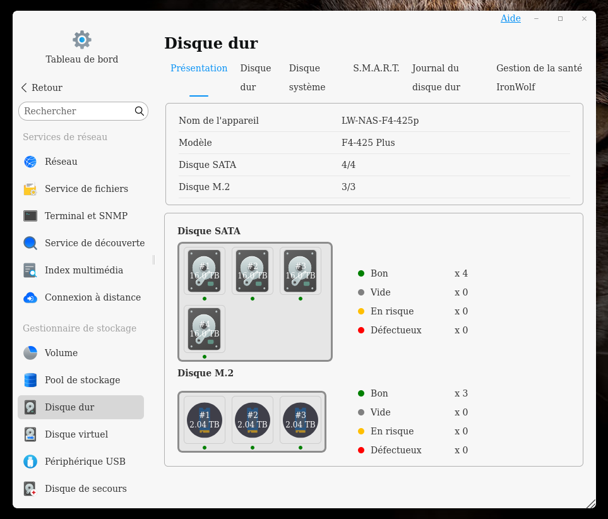Viewport: 608px width, 519px height.
Task: Open the Périphérique USB section
Action: 85,462
